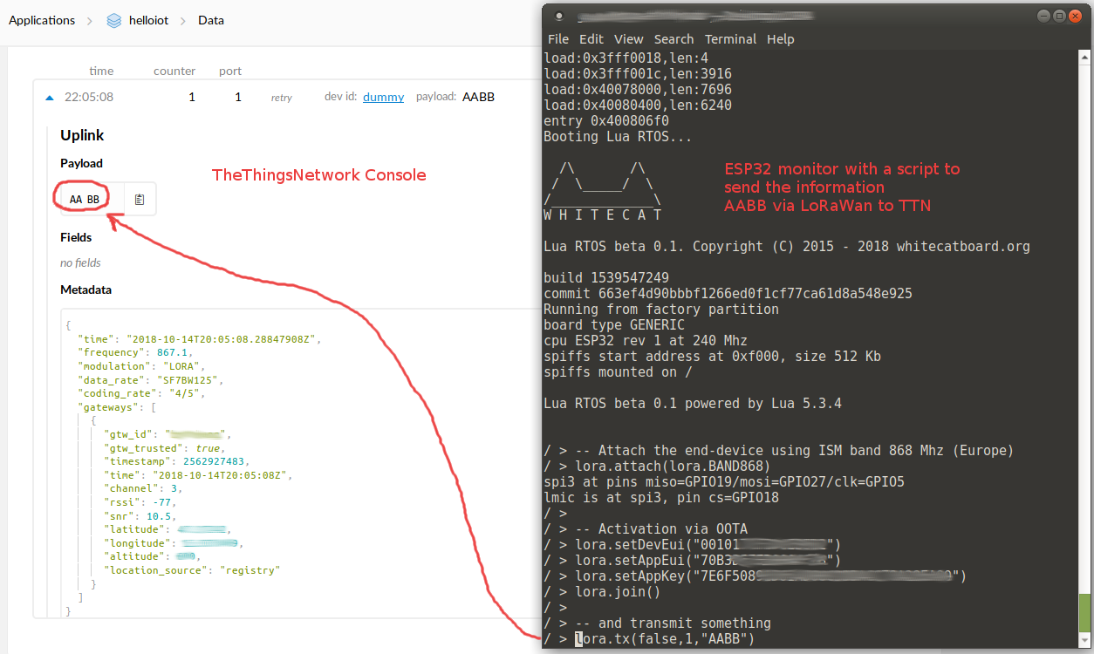
Task: Click the "rssi": -77 metadata line
Action: (x=140, y=502)
